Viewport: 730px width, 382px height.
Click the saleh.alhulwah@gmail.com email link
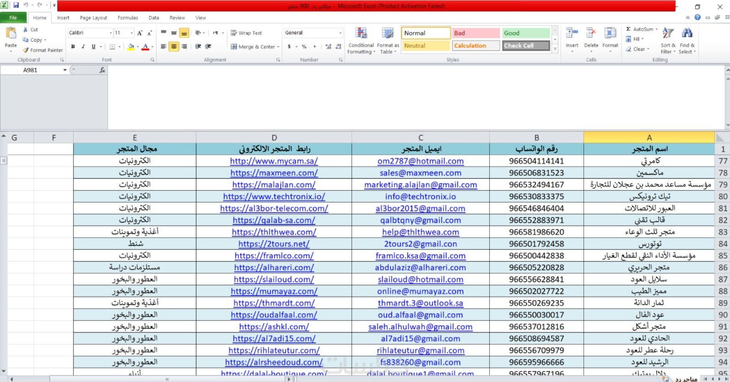(x=420, y=327)
